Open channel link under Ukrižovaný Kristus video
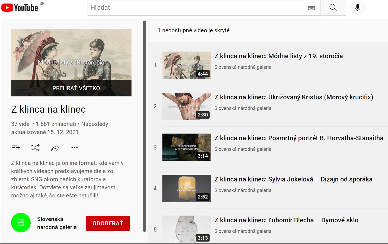The width and height of the screenshot is (388, 244). click(x=243, y=108)
